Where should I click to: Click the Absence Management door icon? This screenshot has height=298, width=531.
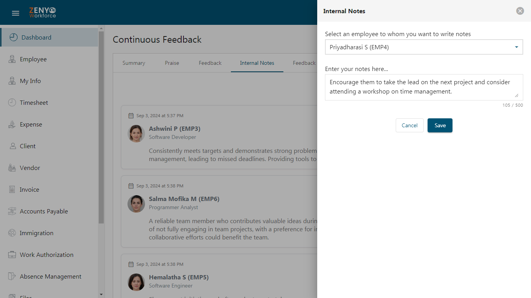tap(12, 276)
